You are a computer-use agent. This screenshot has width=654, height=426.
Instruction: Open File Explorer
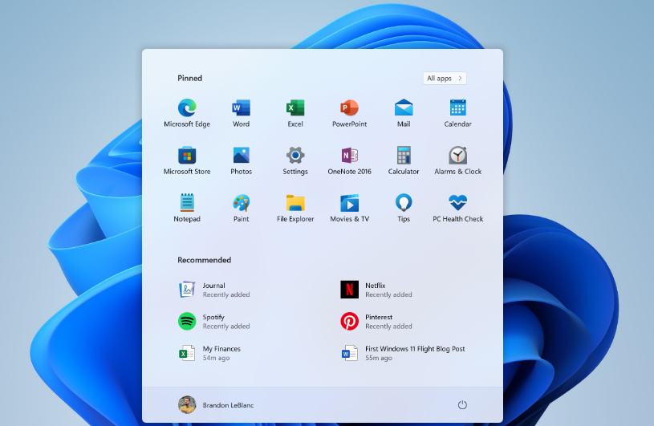coord(295,208)
